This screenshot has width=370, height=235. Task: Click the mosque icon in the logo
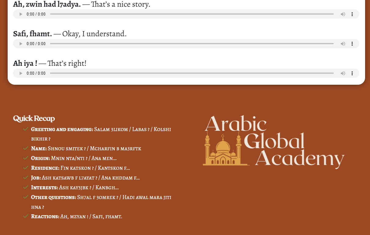(x=223, y=150)
